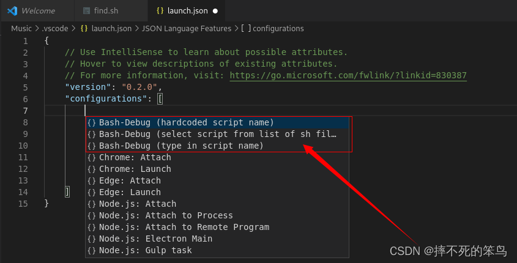Open the .vscode breadcrumb folder
The image size is (517, 263).
pyautogui.click(x=55, y=29)
